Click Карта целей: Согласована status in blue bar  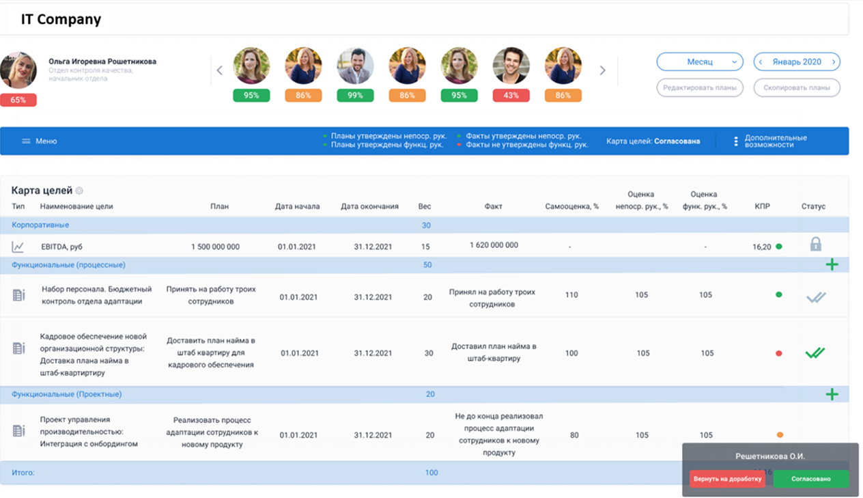pyautogui.click(x=653, y=141)
